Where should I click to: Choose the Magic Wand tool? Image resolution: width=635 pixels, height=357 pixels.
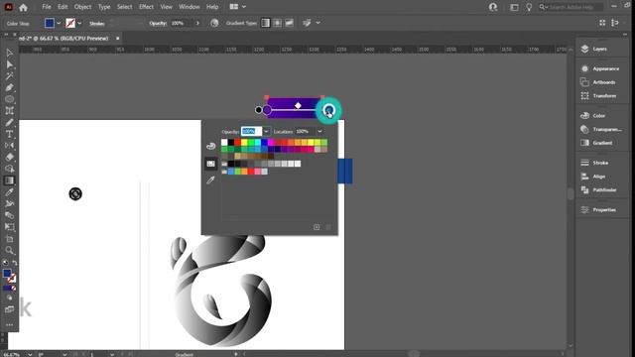click(x=9, y=76)
